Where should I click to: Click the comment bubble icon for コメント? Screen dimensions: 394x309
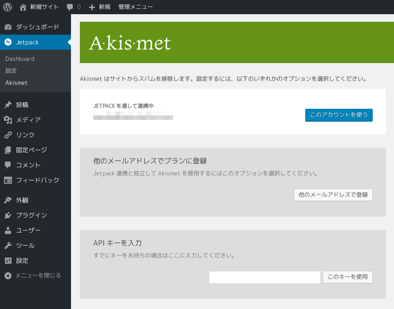coord(8,165)
